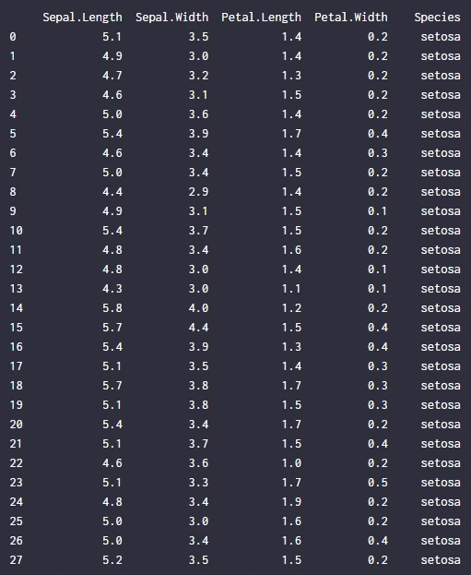Click Petal.Length value 1.9 in row 24
Viewport: 471px width, 575px height.
[291, 502]
